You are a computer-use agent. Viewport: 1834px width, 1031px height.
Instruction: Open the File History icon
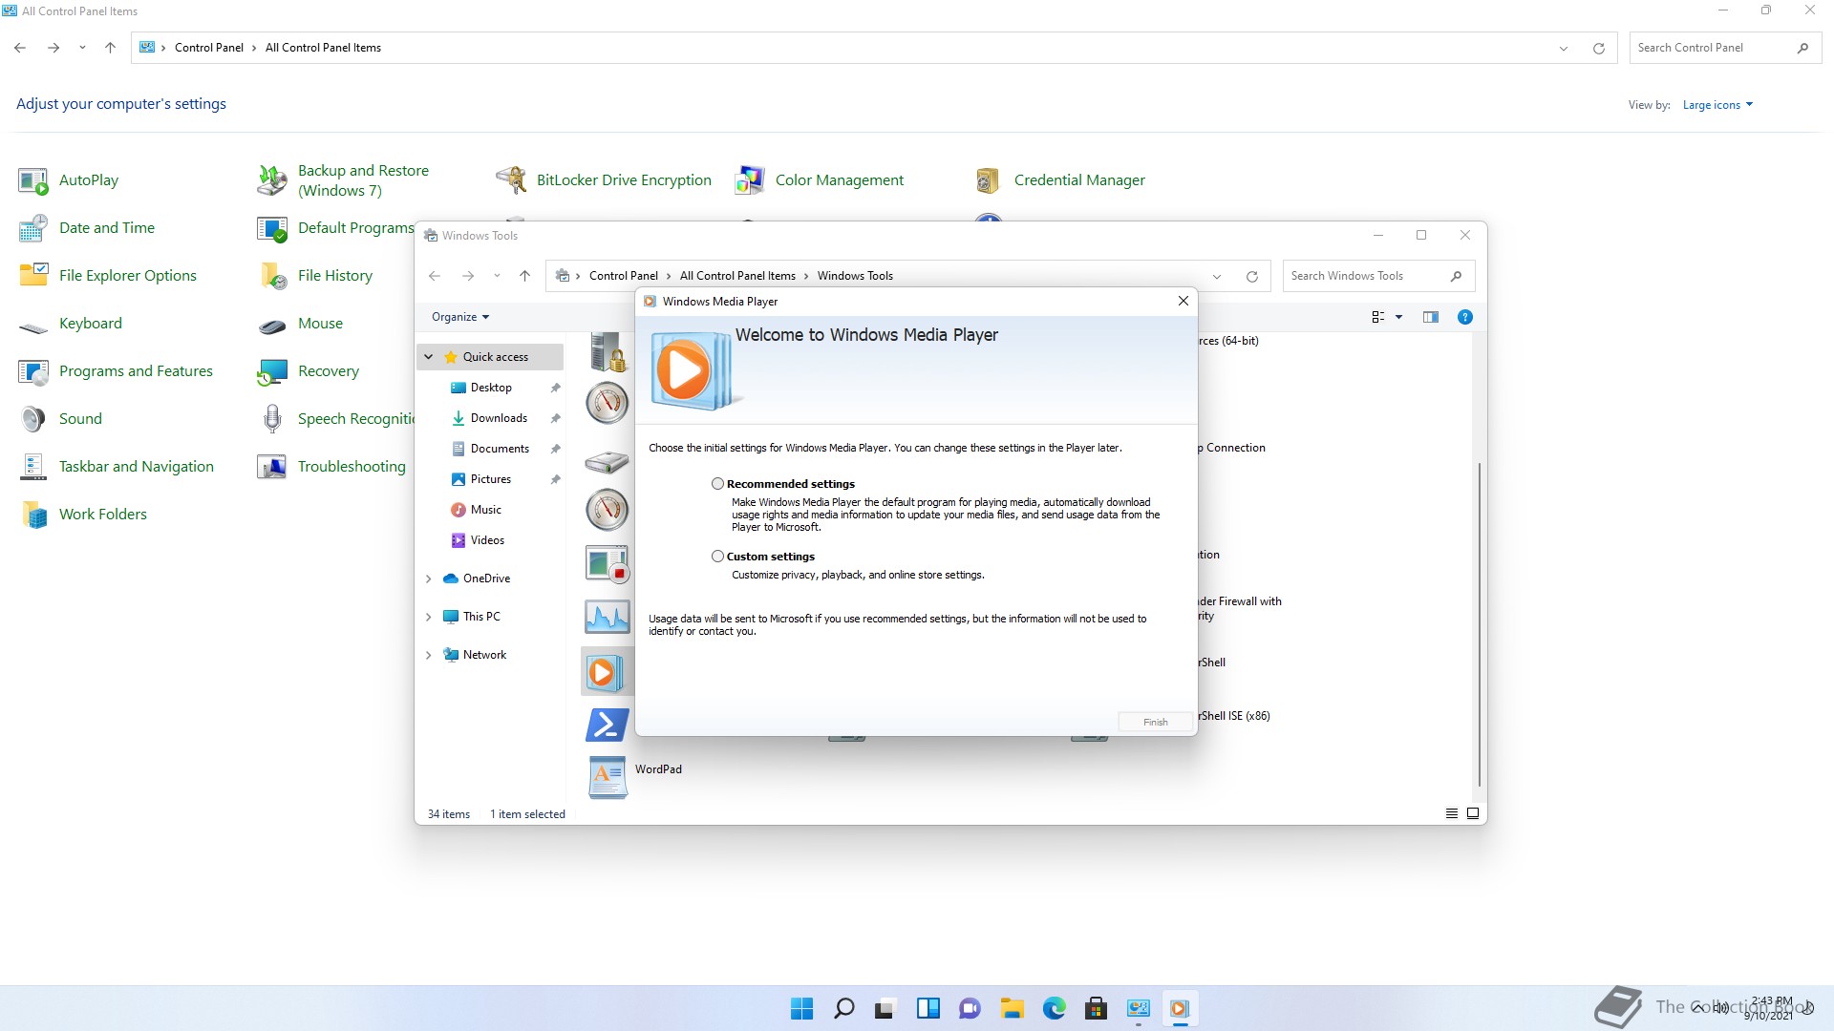(272, 276)
